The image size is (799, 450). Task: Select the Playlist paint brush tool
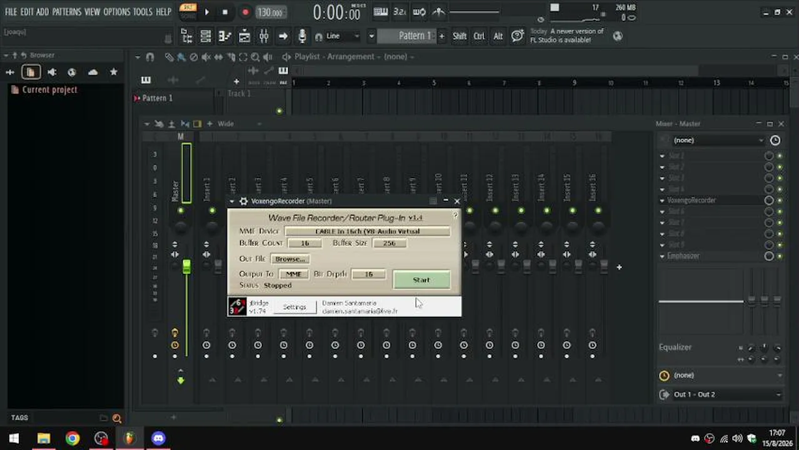coord(181,57)
